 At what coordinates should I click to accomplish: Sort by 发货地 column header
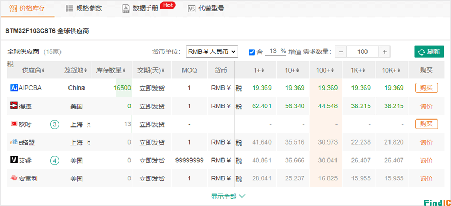pyautogui.click(x=75, y=70)
